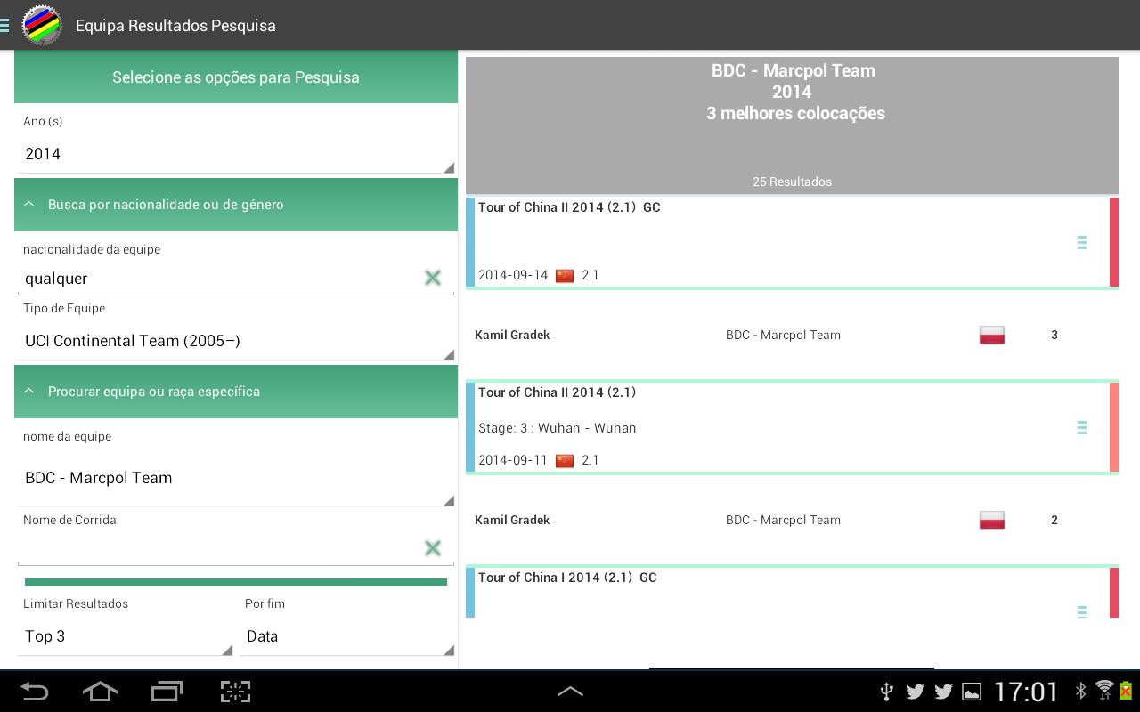Open nome da equipe dropdown
The height and width of the screenshot is (712, 1140).
(x=236, y=478)
